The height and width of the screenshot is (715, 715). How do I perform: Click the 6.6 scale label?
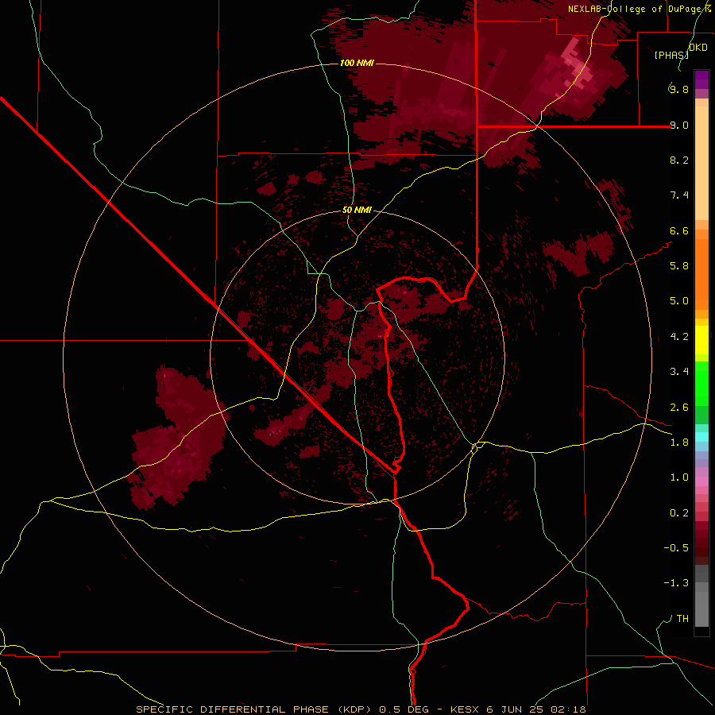click(679, 230)
